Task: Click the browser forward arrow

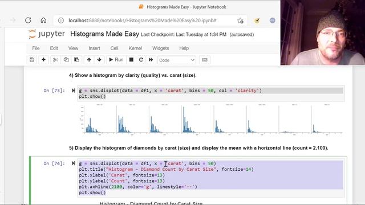Action: tap(13, 20)
